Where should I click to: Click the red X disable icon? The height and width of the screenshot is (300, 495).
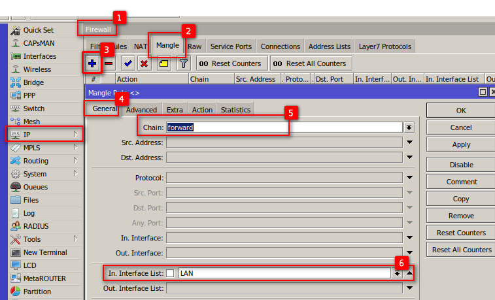click(x=145, y=63)
